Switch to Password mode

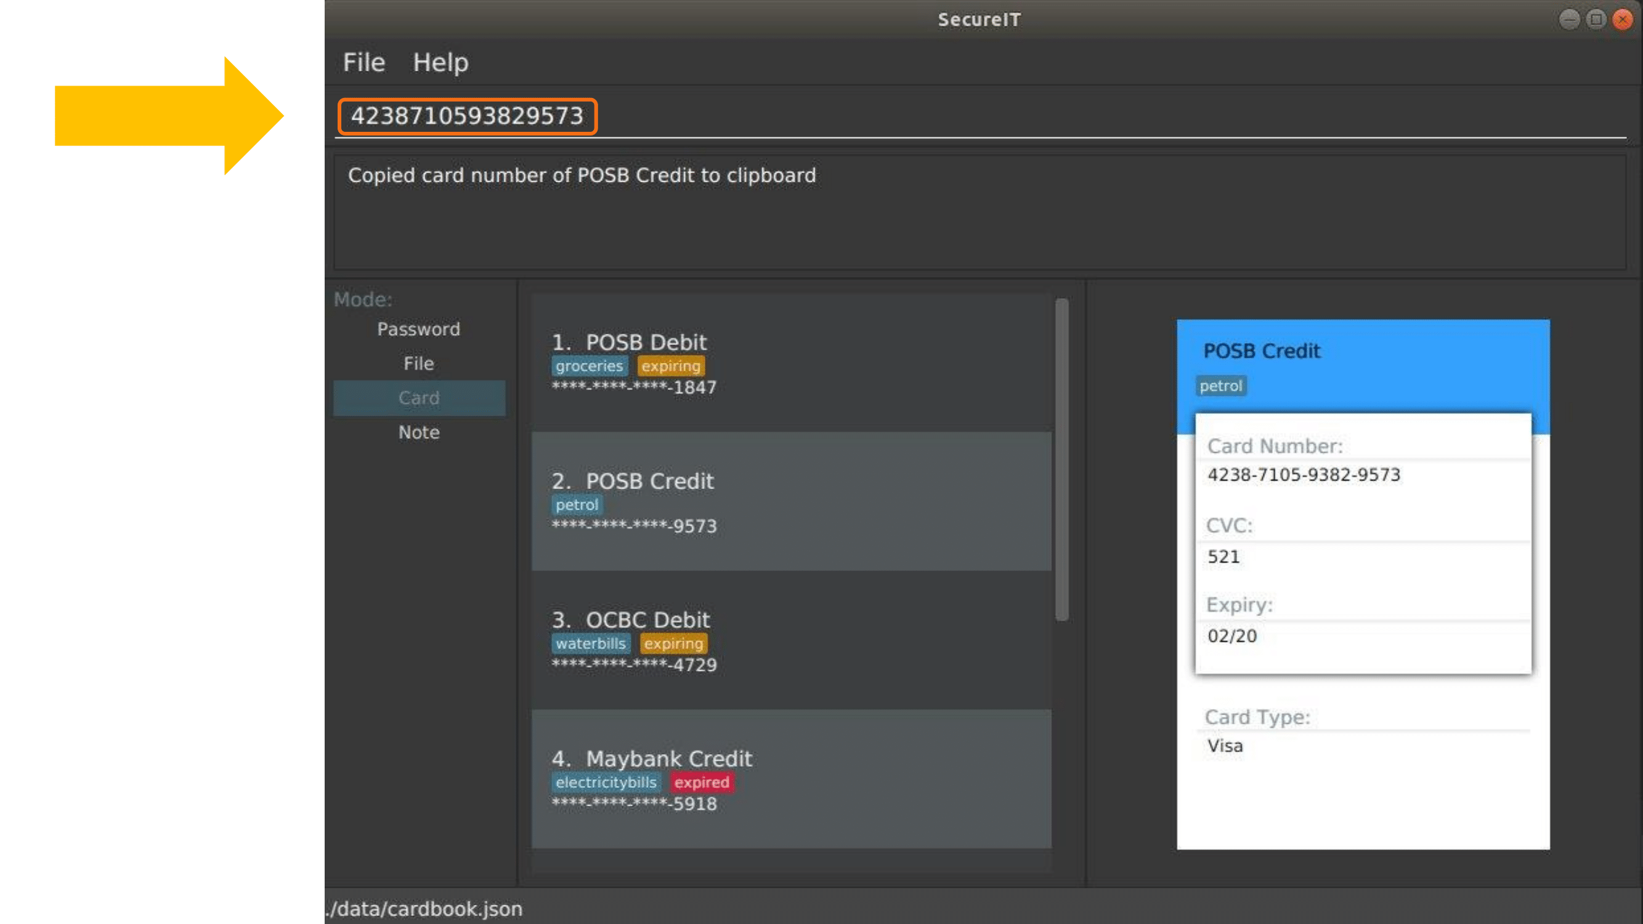pyautogui.click(x=419, y=329)
